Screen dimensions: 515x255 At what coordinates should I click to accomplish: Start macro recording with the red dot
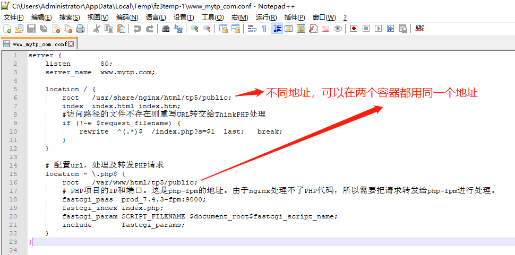pos(354,29)
